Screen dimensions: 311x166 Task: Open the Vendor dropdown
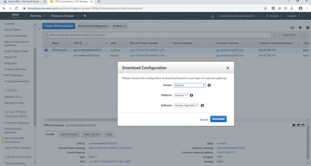190,85
